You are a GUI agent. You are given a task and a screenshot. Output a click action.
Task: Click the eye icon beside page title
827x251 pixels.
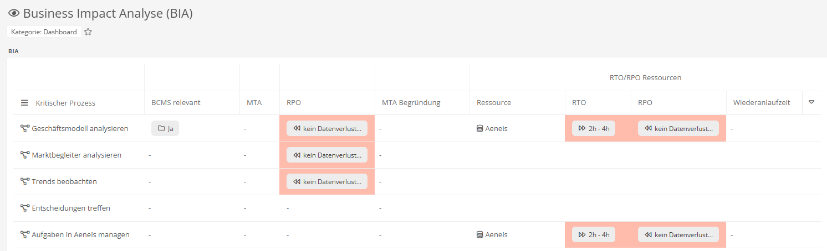point(14,14)
